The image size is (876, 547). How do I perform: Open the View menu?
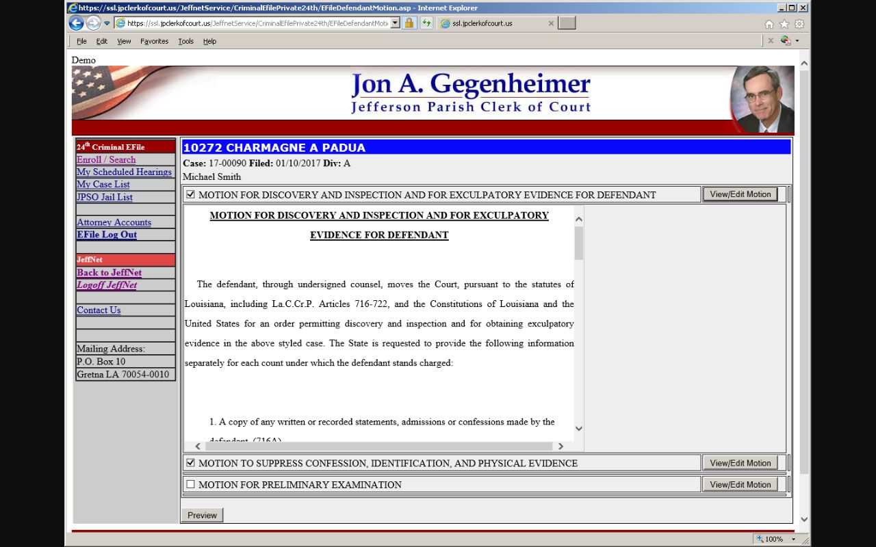124,41
